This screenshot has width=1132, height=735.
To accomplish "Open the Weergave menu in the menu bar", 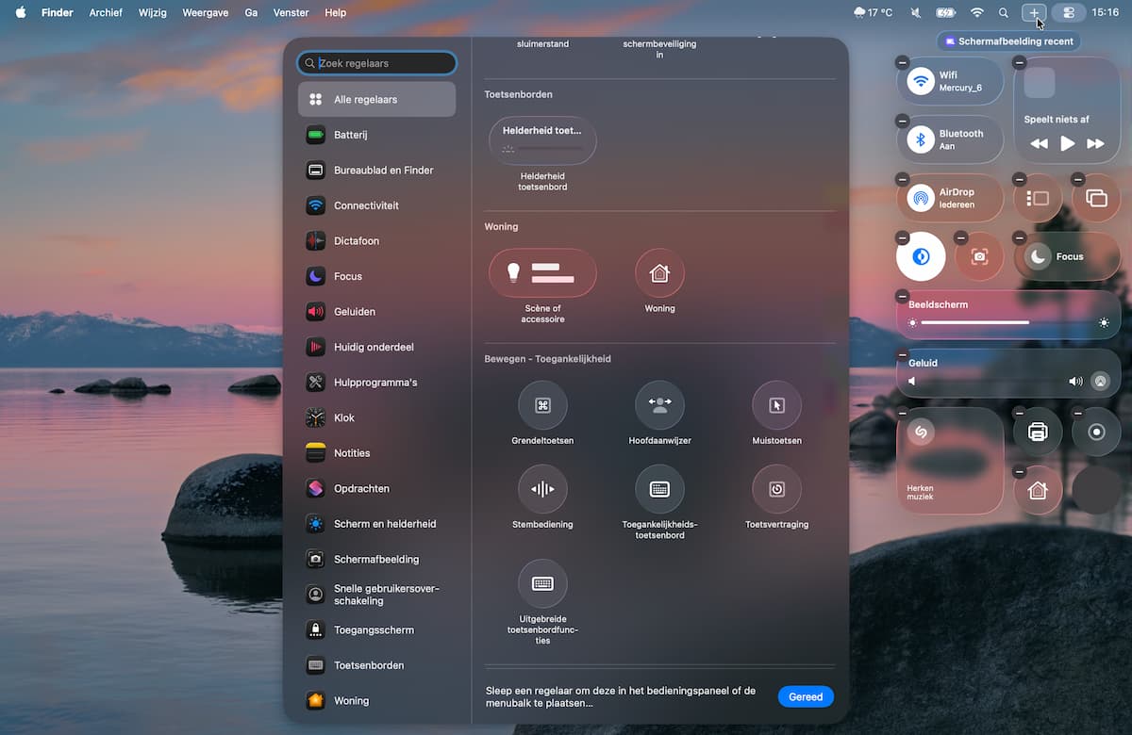I will click(205, 13).
